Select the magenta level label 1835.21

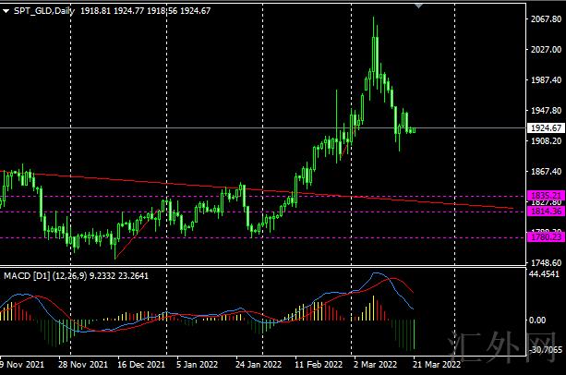coord(546,196)
